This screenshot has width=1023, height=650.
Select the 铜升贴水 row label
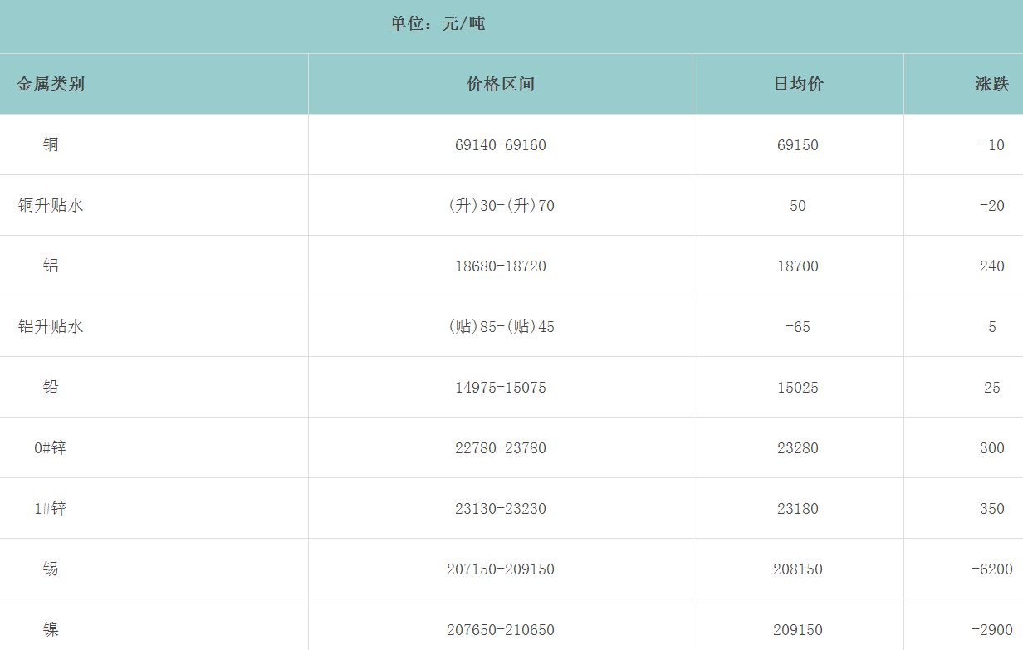point(51,205)
